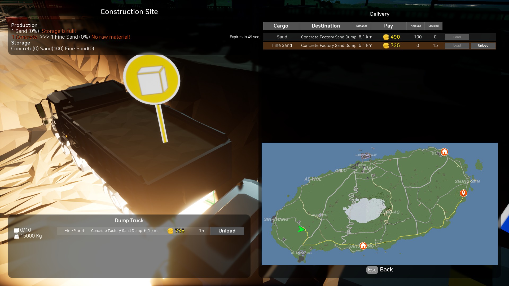Screen dimensions: 509x286
Task: Click the yellow cargo box sign icon
Action: click(152, 80)
